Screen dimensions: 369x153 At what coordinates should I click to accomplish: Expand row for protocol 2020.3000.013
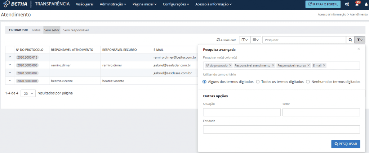(10, 57)
